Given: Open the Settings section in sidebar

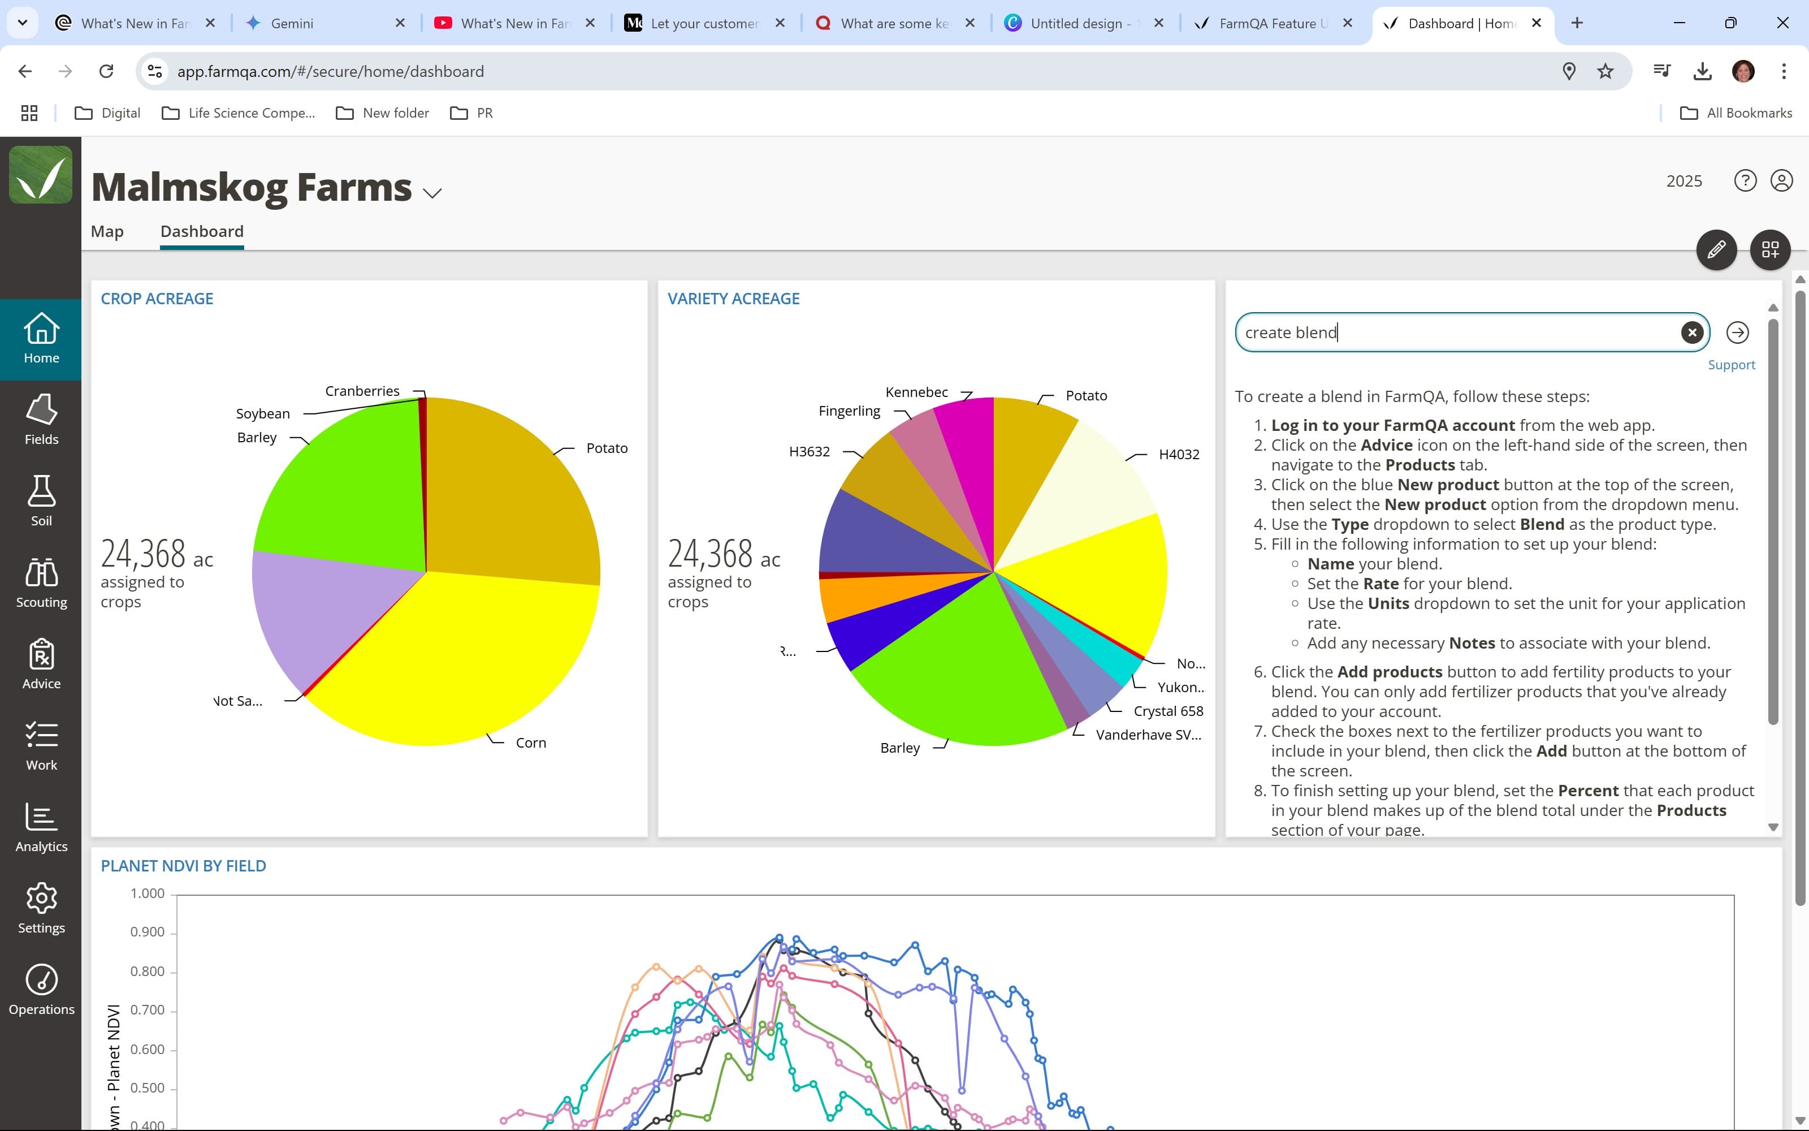Looking at the screenshot, I should coord(41,909).
